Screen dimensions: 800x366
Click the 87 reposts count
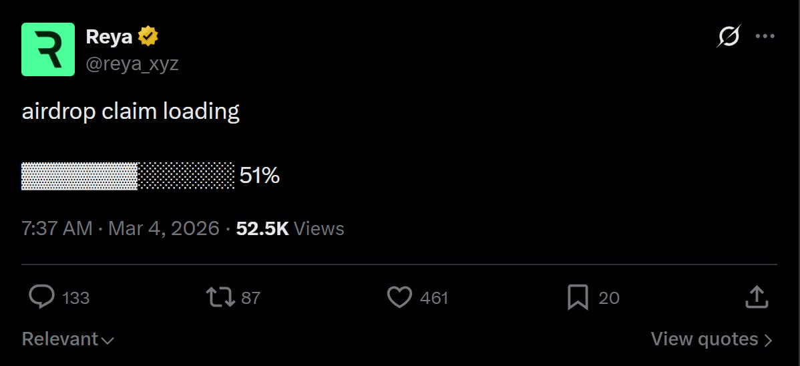tap(250, 298)
